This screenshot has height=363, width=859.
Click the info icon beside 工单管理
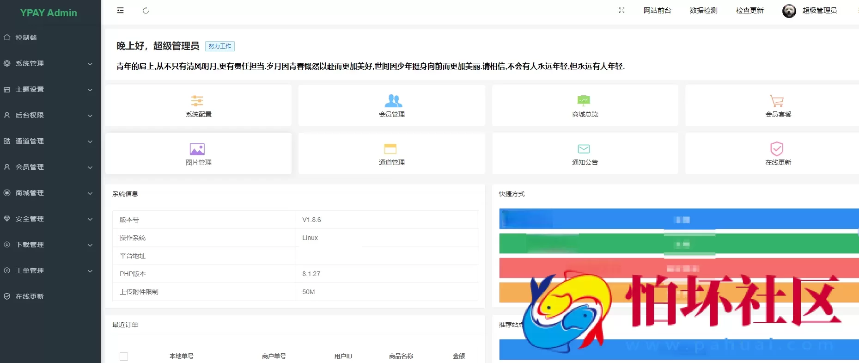(x=7, y=271)
